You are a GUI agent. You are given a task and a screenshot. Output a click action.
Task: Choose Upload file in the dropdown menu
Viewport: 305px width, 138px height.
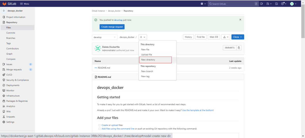(x=147, y=55)
